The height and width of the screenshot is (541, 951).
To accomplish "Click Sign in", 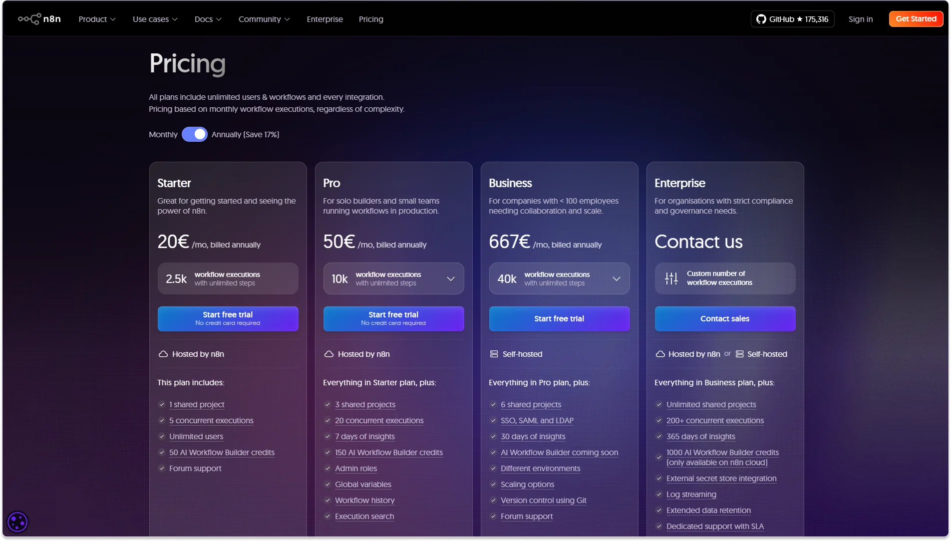I will (861, 19).
